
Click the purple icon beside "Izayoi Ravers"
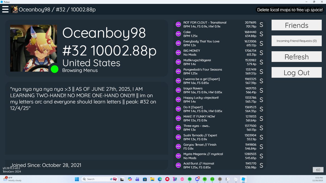tap(178, 90)
